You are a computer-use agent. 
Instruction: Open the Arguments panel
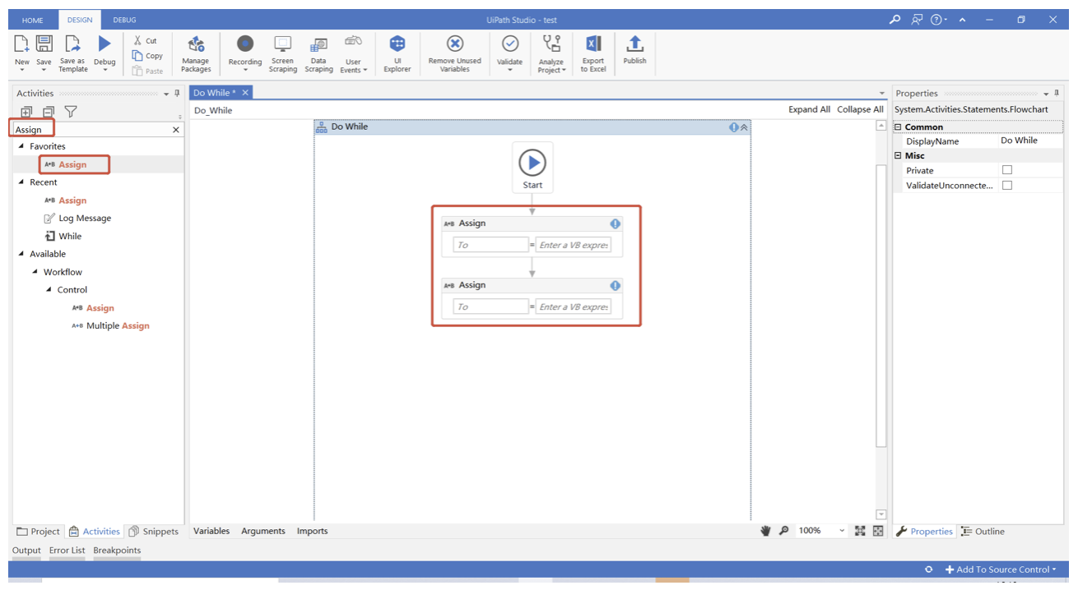coord(263,531)
